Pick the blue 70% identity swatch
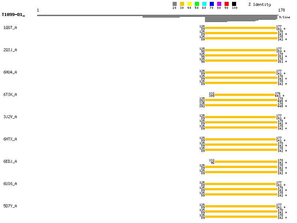 coord(212,4)
